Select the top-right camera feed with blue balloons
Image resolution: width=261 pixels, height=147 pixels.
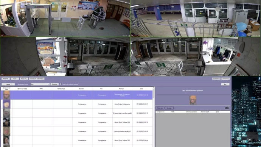click(x=196, y=18)
